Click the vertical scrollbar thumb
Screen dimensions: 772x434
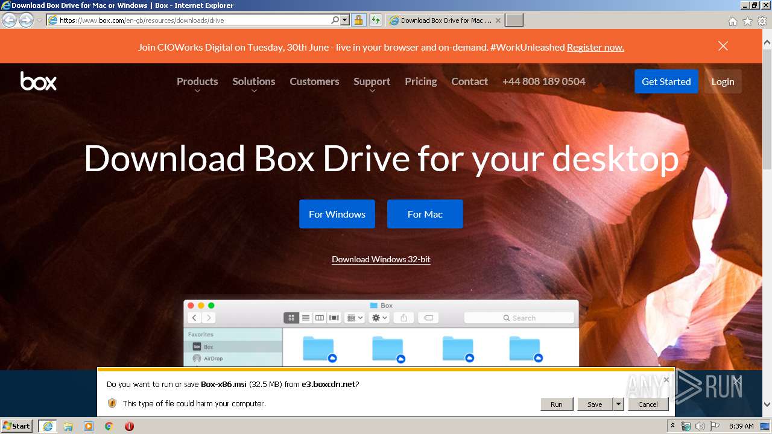[767, 108]
